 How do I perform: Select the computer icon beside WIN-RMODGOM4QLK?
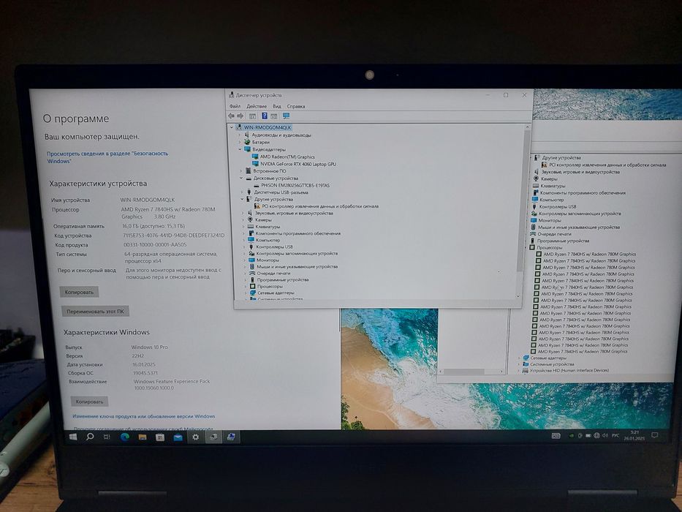click(239, 127)
